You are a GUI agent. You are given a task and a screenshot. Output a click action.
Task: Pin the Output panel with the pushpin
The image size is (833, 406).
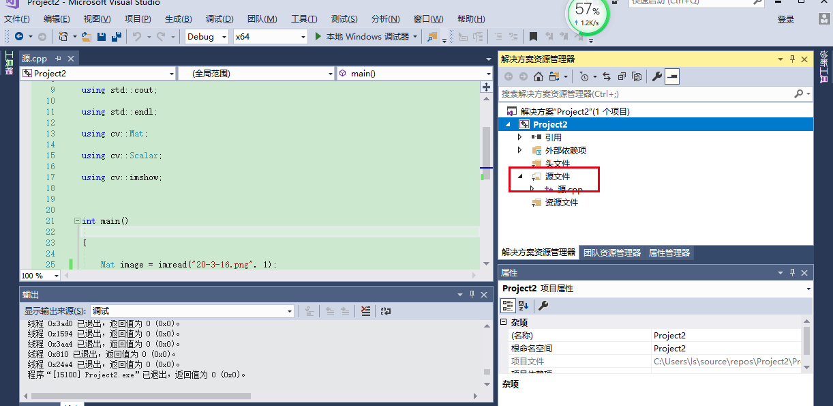[472, 295]
